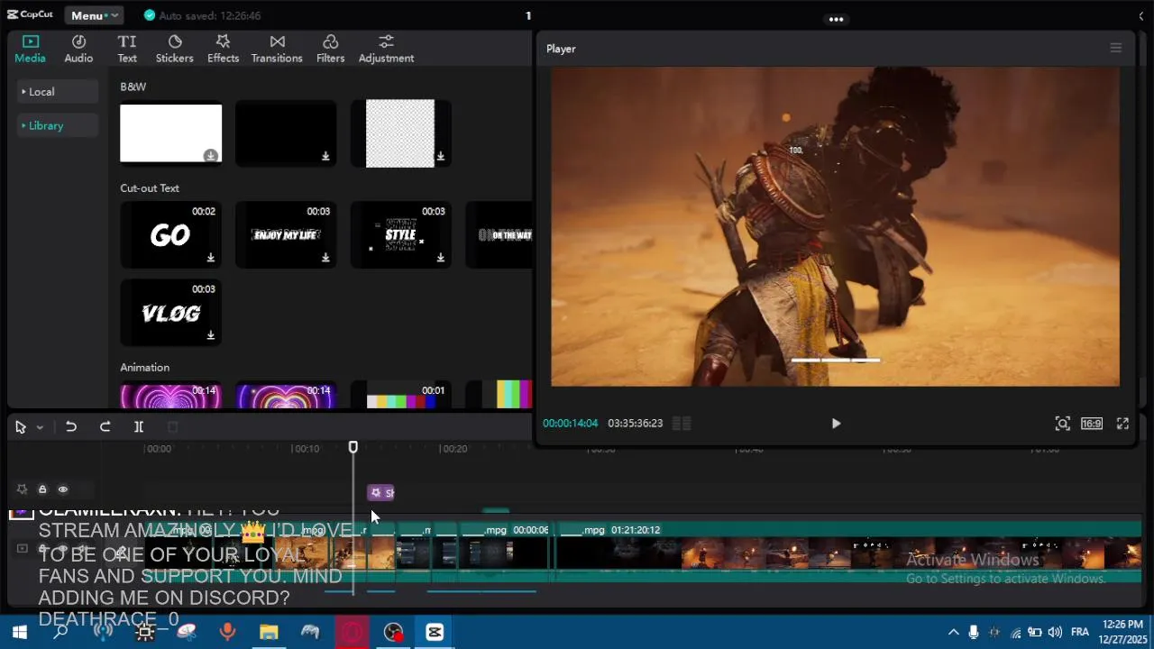Pick the ENJOY MY LIFE cut-out clip
This screenshot has height=649, width=1154.
coord(286,234)
